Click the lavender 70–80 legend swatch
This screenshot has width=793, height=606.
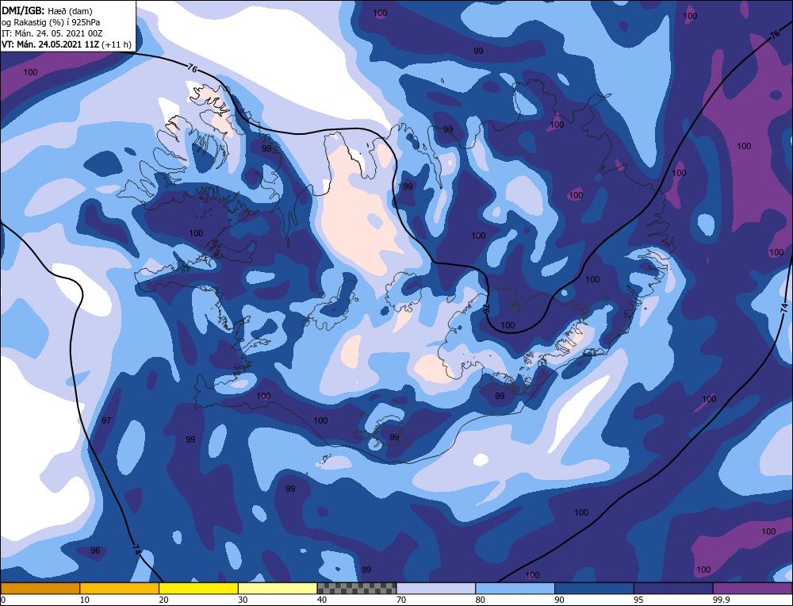[436, 588]
